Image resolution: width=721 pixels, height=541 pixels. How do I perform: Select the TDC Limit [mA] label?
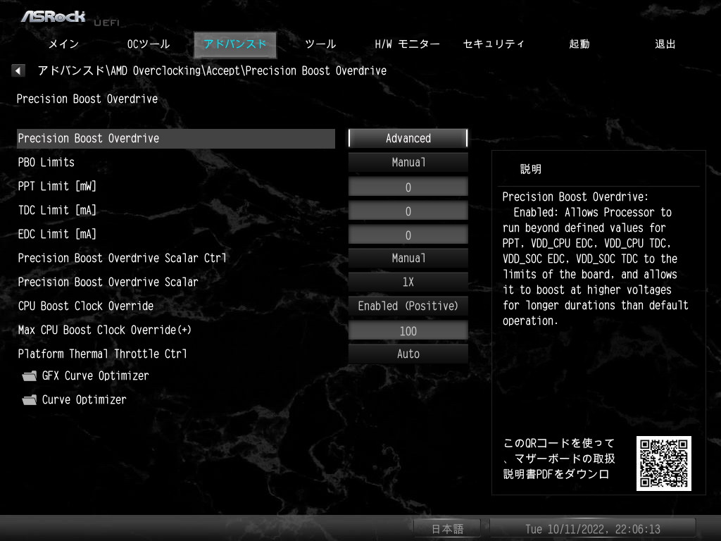click(57, 210)
